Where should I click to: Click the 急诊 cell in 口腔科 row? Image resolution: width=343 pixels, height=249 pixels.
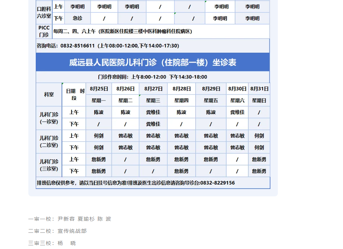tap(77, 18)
